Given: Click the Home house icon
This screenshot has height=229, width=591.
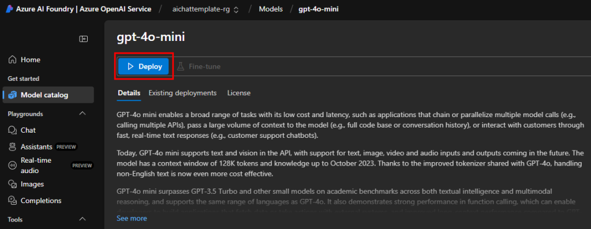Looking at the screenshot, I should point(13,60).
